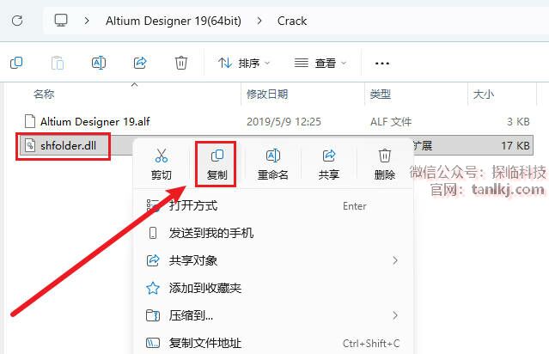Click the phone icon beside 发送到我的手机
This screenshot has width=549, height=354.
coord(153,233)
